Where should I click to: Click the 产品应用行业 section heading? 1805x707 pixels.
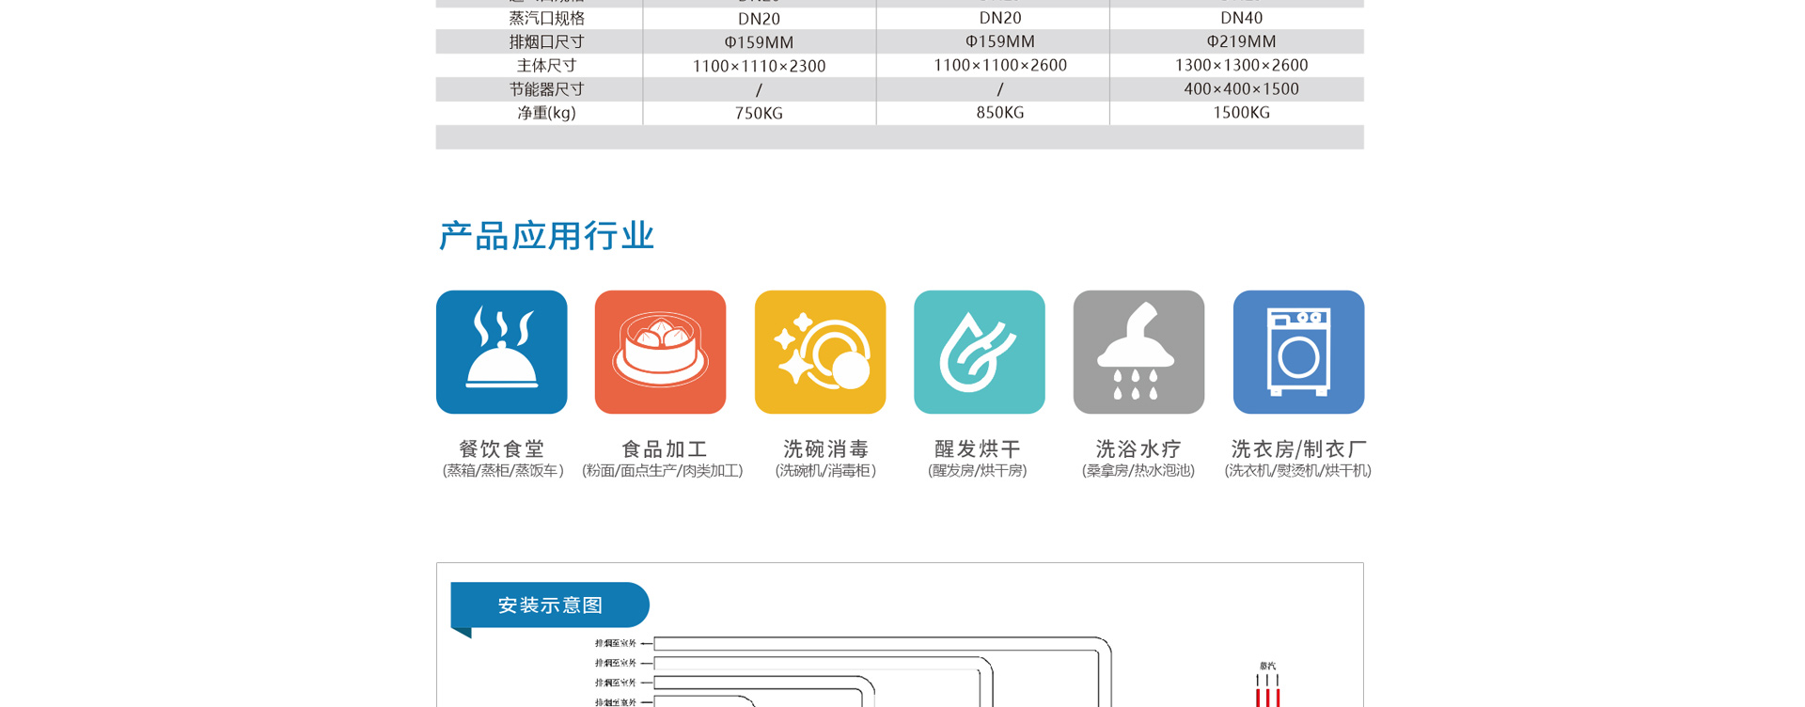pos(546,236)
